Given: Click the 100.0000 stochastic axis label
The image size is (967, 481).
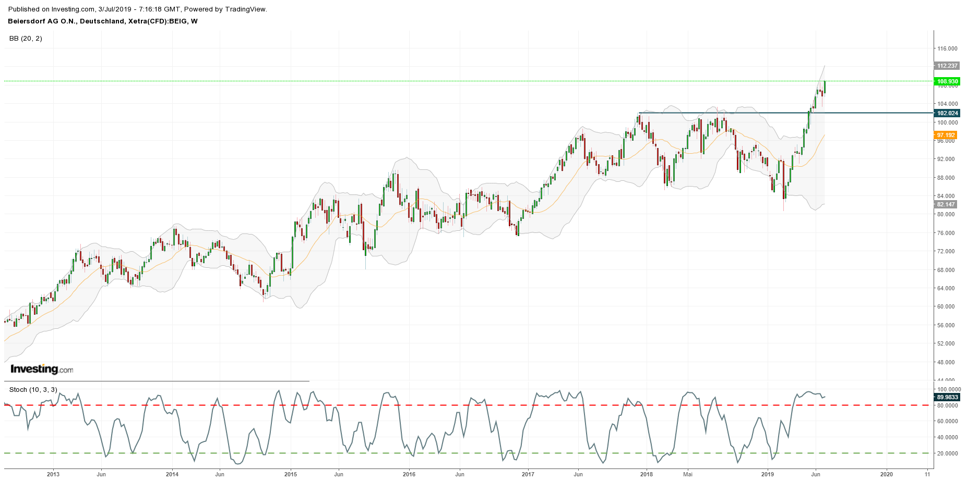Looking at the screenshot, I should point(949,389).
